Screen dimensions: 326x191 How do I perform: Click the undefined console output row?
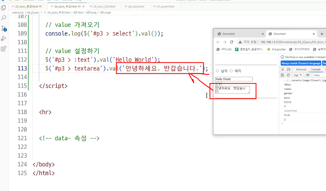(290, 111)
